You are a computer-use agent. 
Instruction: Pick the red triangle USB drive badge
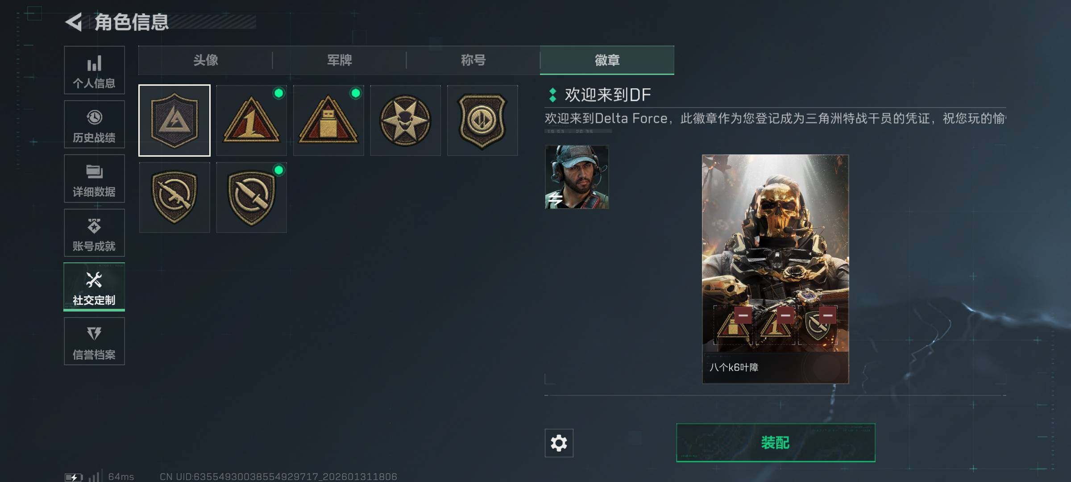pyautogui.click(x=328, y=120)
